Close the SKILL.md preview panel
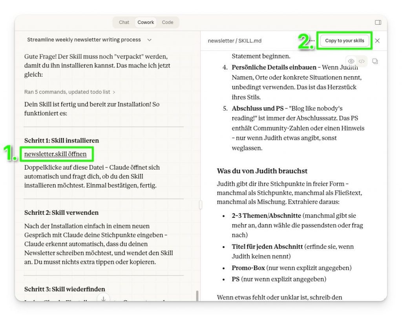The height and width of the screenshot is (316, 402). point(377,41)
